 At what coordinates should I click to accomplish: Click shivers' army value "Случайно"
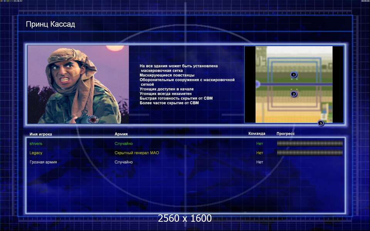click(x=124, y=144)
